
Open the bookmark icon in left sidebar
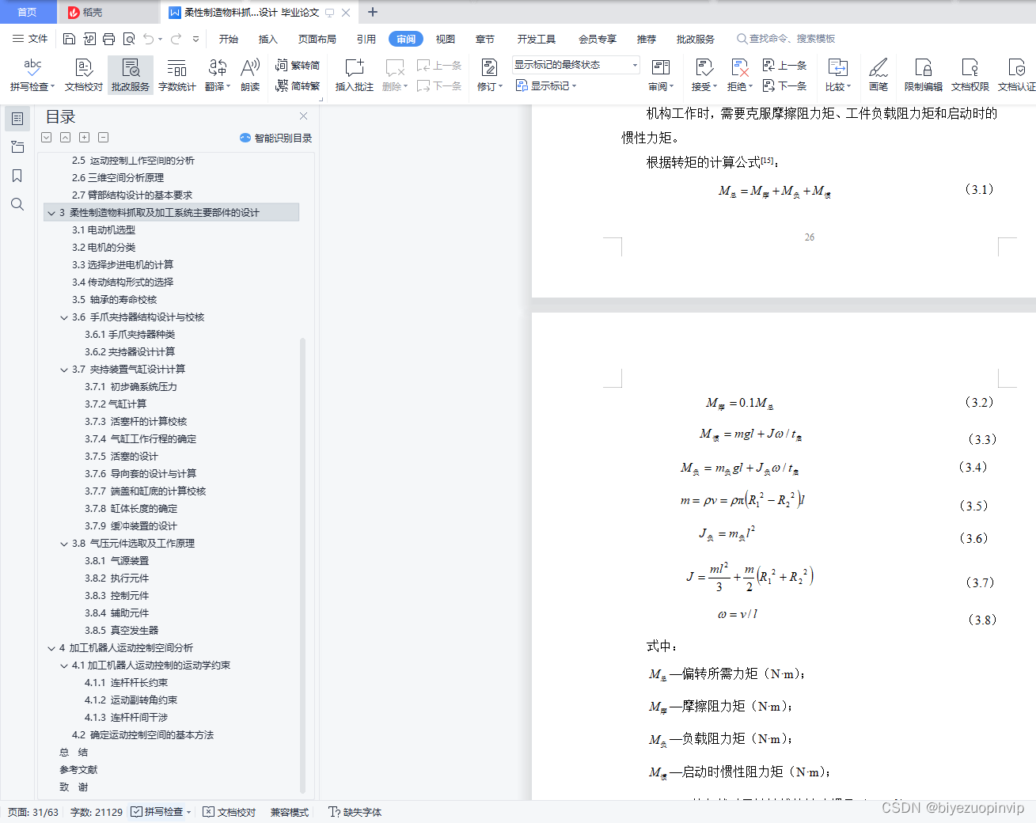[17, 176]
